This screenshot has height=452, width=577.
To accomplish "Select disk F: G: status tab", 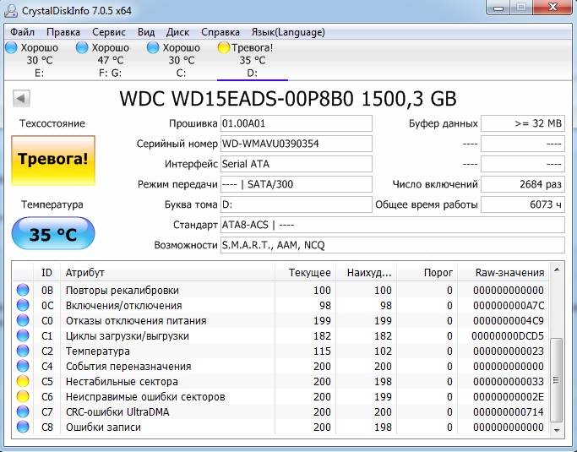I will tap(110, 60).
